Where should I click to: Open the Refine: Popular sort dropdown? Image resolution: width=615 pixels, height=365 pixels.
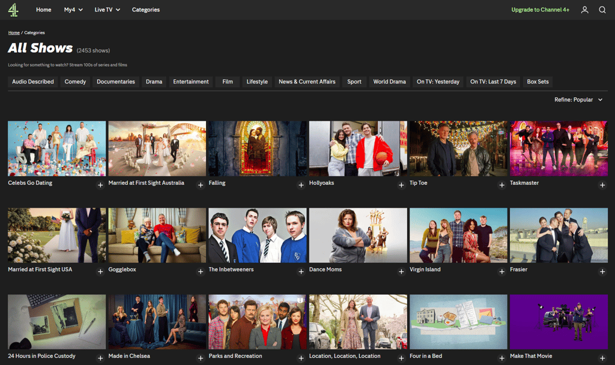pos(578,100)
